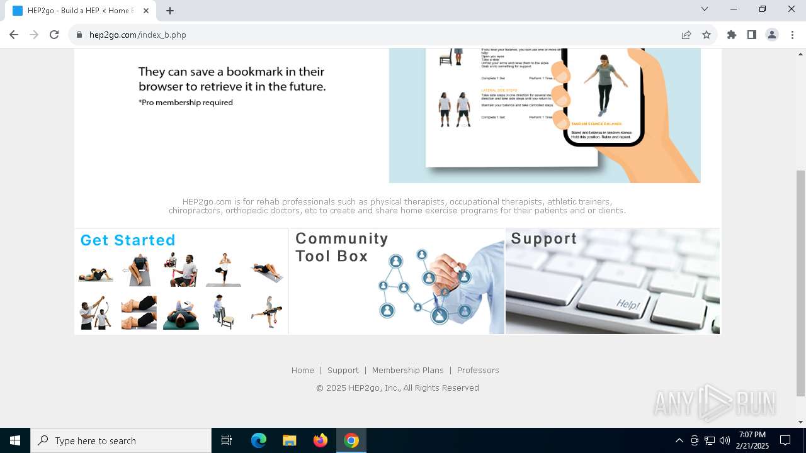The image size is (806, 453).
Task: Click the forward navigation arrow
Action: (x=34, y=35)
